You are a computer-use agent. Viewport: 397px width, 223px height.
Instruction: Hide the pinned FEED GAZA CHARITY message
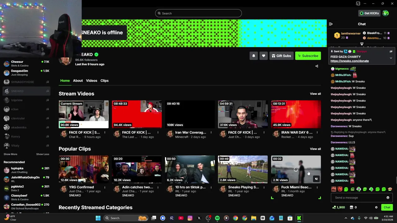click(x=391, y=51)
